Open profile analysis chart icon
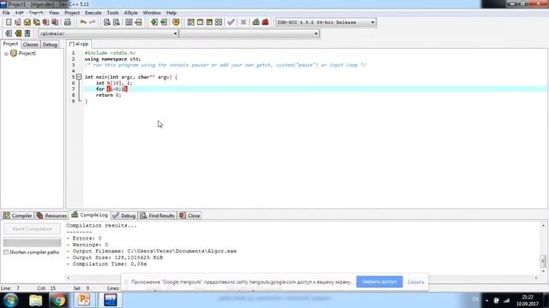 click(256, 22)
